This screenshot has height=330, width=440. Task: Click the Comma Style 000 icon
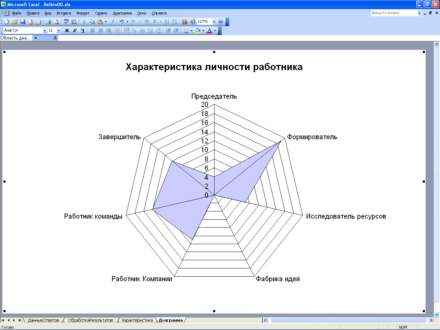(142, 31)
